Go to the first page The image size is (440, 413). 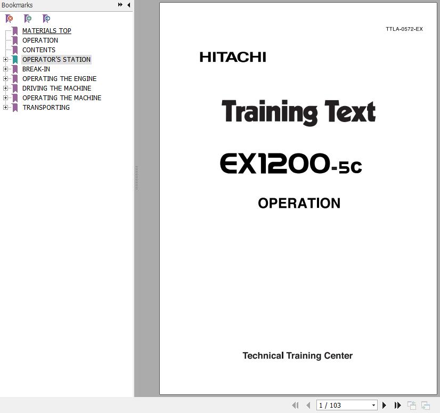tap(295, 405)
